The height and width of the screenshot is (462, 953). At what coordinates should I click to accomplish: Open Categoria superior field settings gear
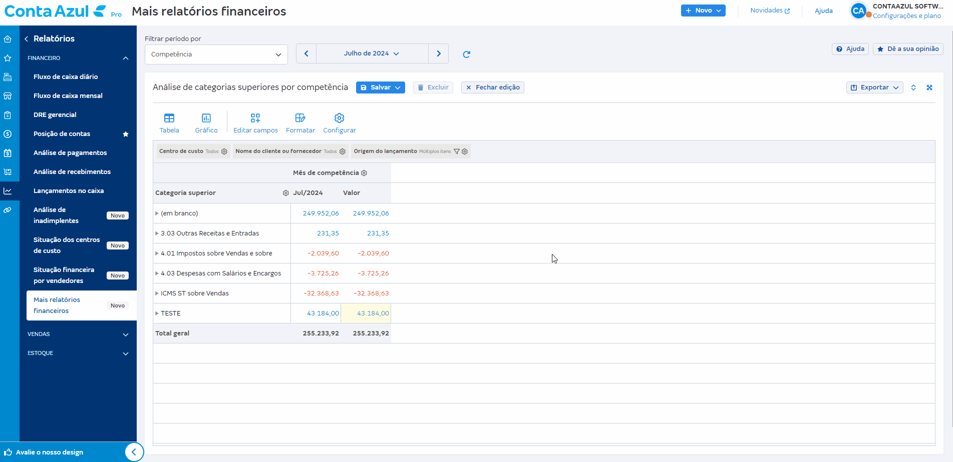285,193
